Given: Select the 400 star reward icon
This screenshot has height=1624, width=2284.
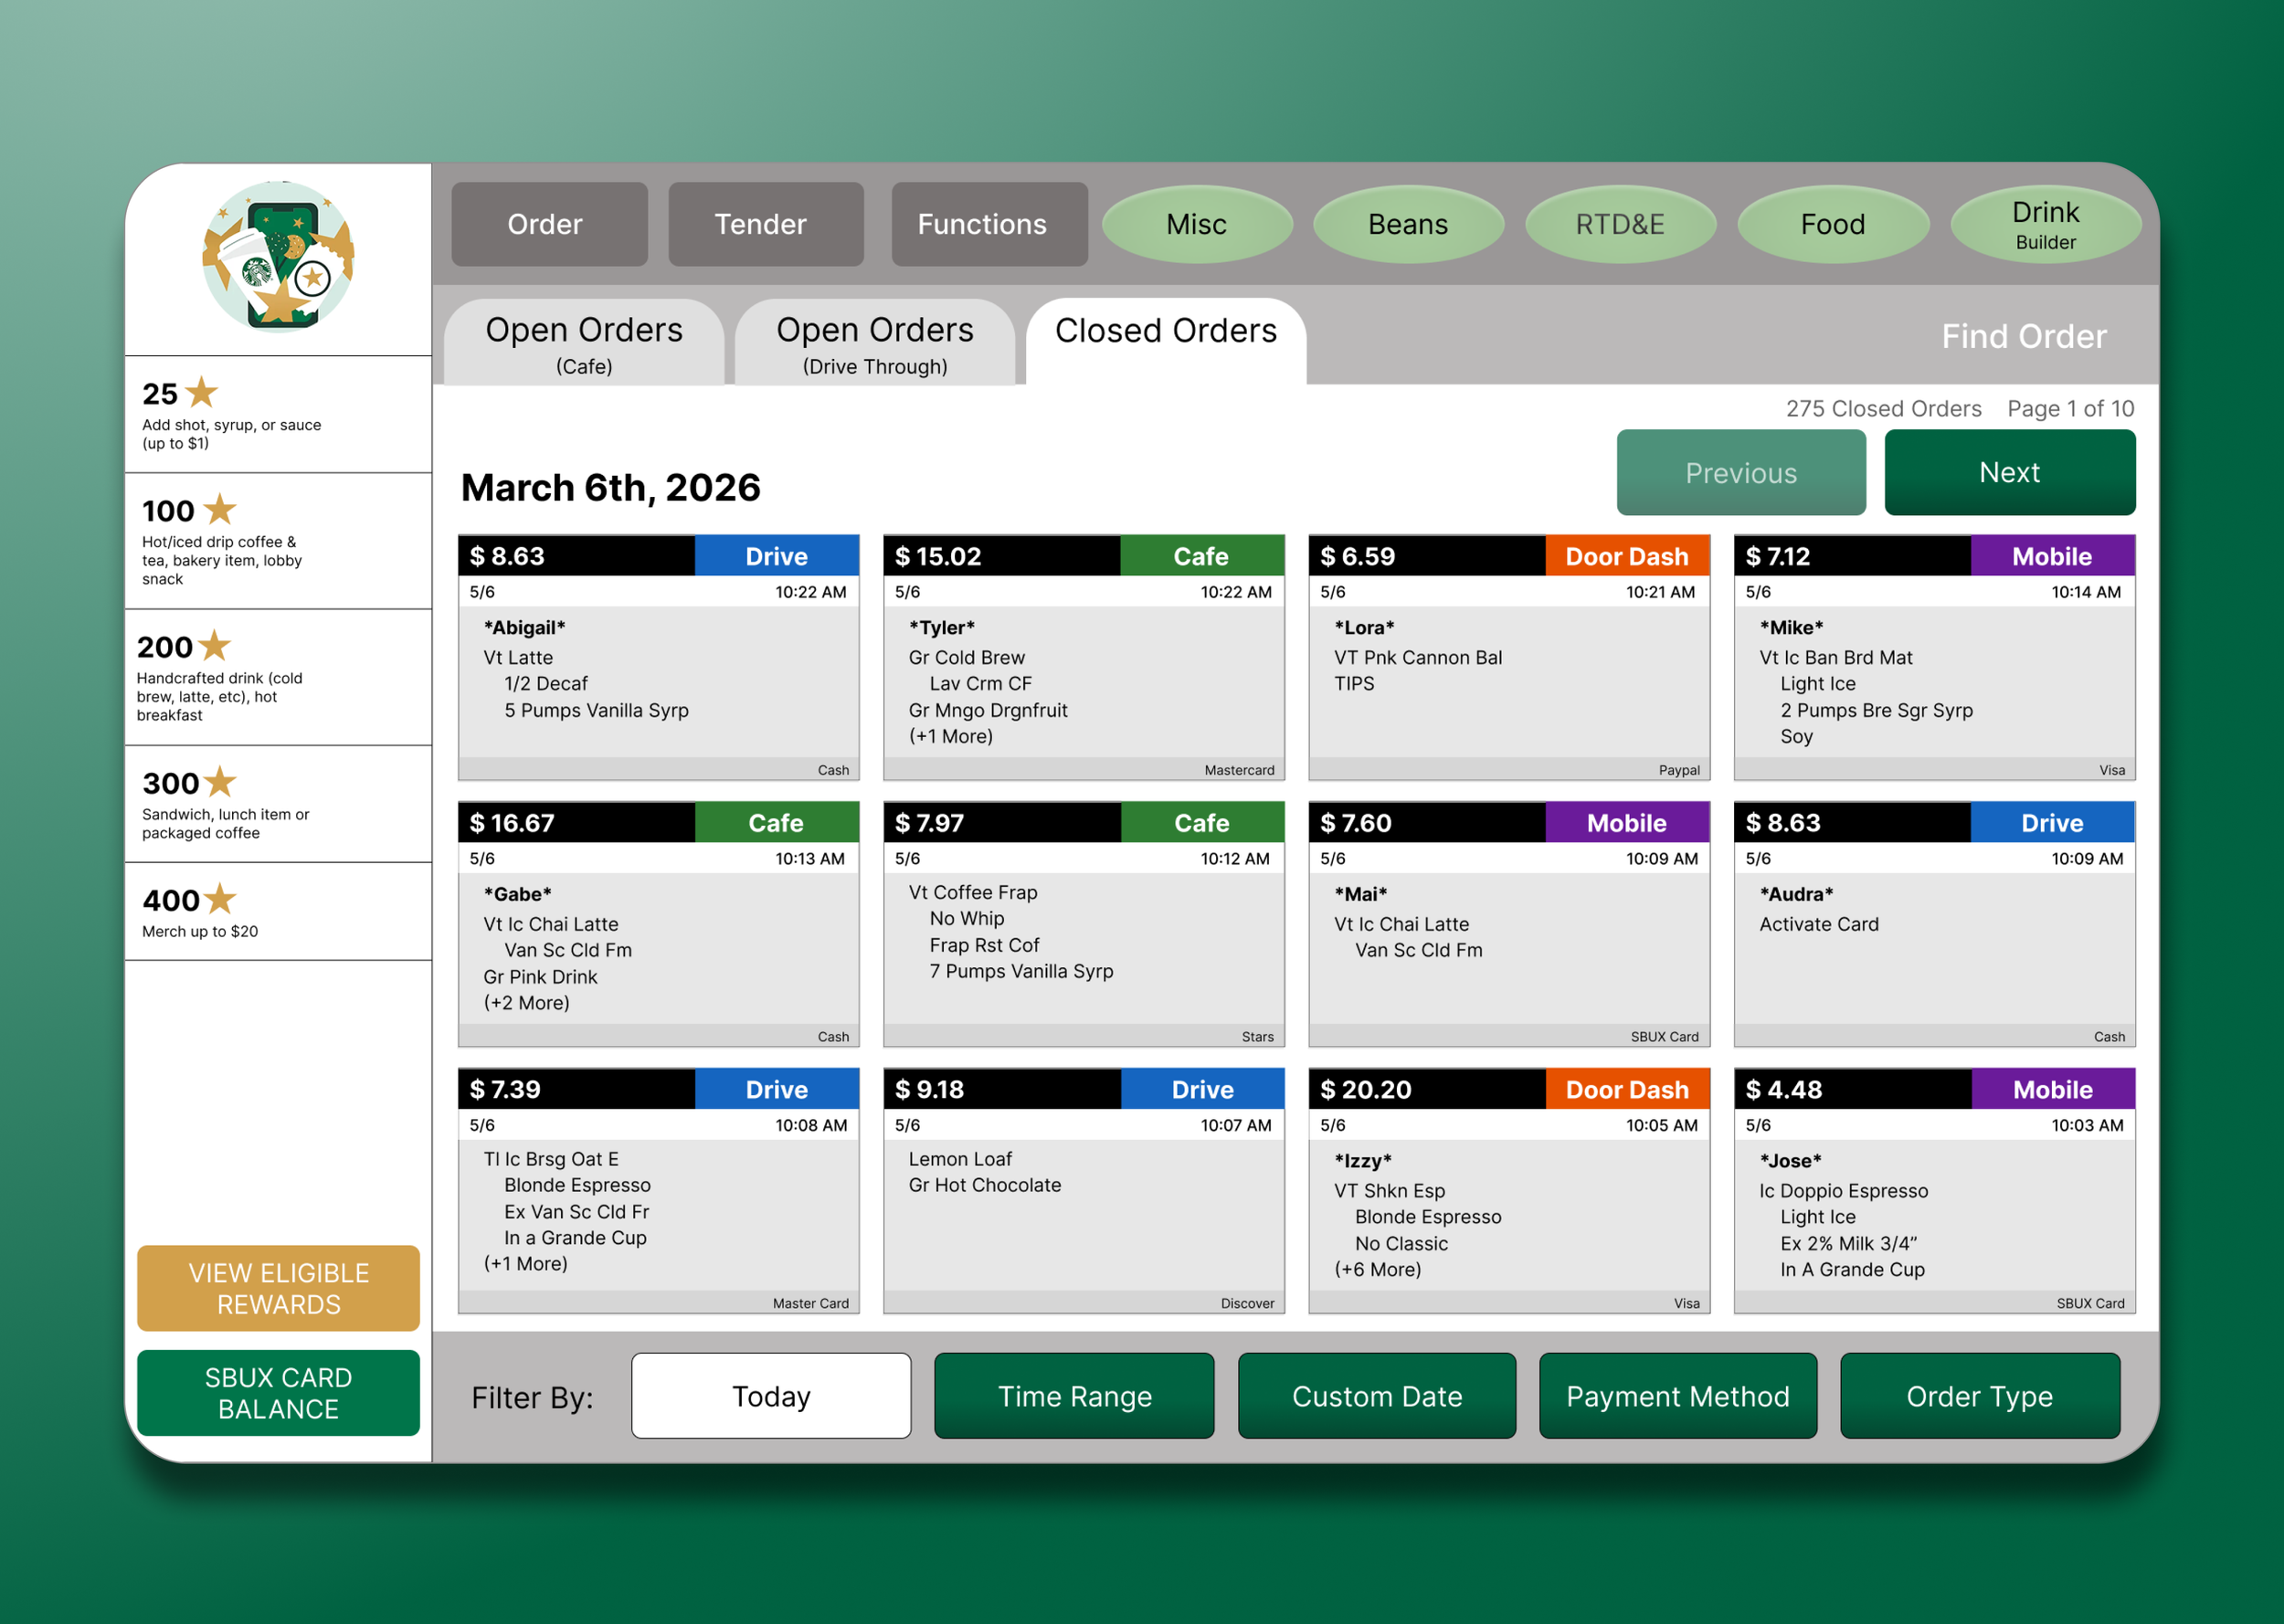Looking at the screenshot, I should point(220,898).
